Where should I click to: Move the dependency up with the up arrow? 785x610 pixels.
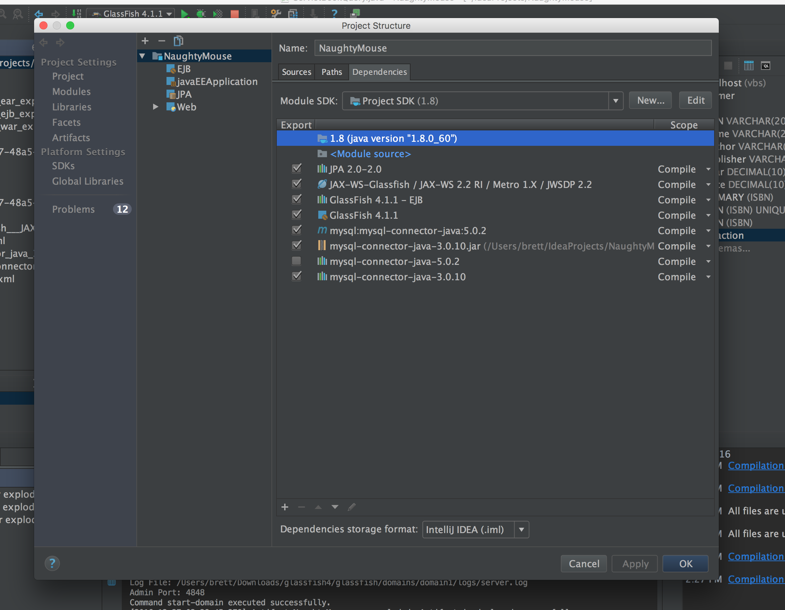pyautogui.click(x=318, y=507)
